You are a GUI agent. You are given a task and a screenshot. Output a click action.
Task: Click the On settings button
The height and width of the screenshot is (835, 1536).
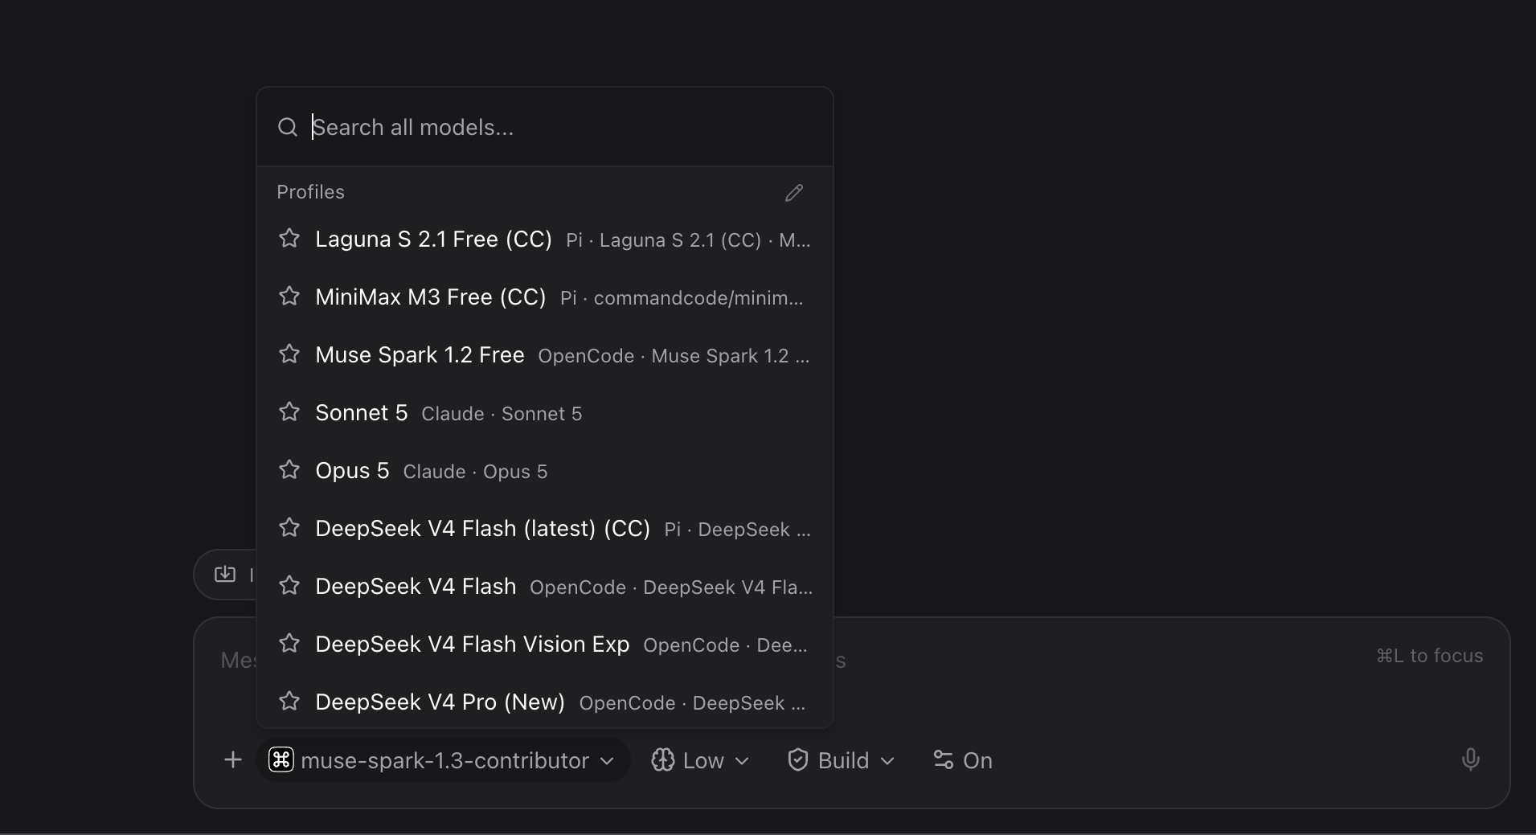tap(963, 759)
